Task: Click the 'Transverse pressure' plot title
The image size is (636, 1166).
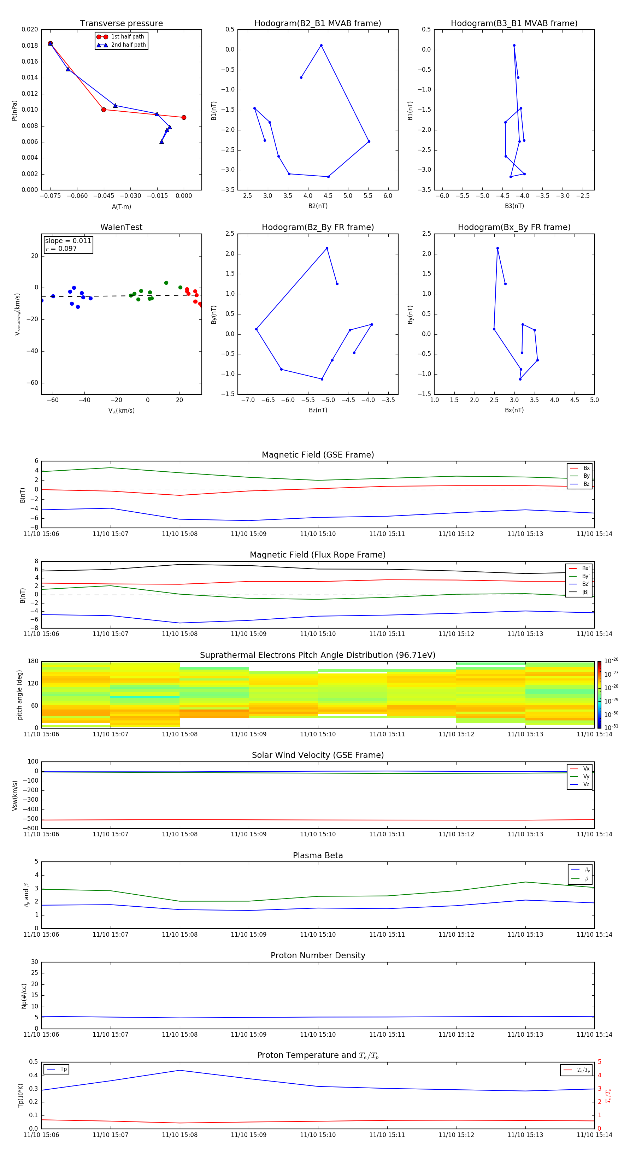Action: coord(121,24)
